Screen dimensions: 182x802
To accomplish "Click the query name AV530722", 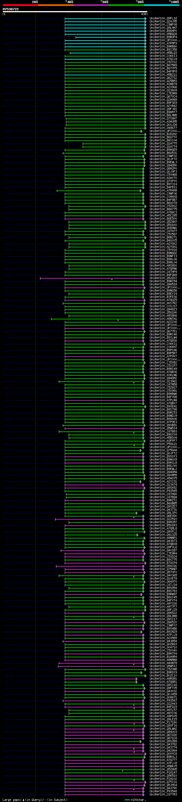I will [11, 9].
